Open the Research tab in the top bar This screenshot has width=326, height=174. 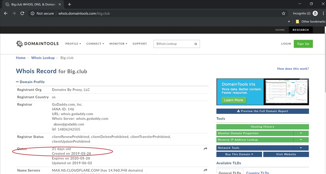[301, 30]
